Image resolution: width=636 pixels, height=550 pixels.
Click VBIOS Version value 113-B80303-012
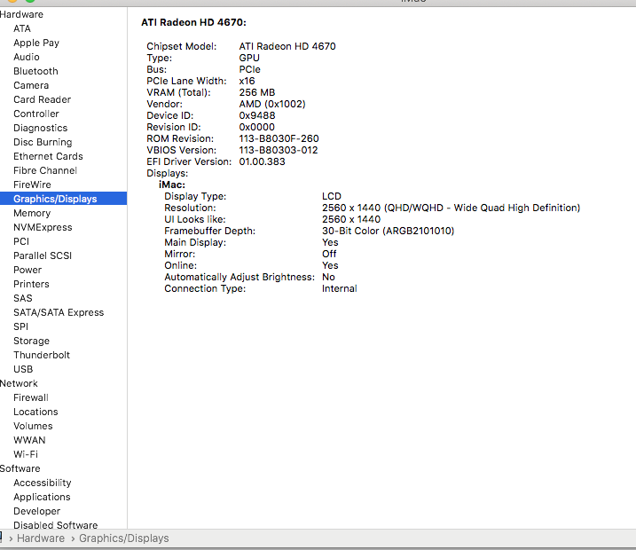click(279, 150)
